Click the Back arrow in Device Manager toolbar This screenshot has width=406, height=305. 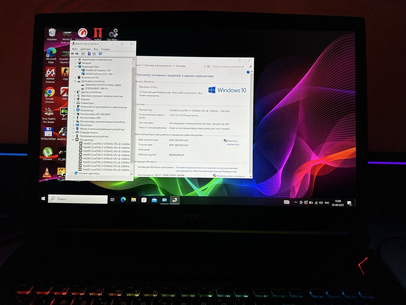tap(73, 54)
